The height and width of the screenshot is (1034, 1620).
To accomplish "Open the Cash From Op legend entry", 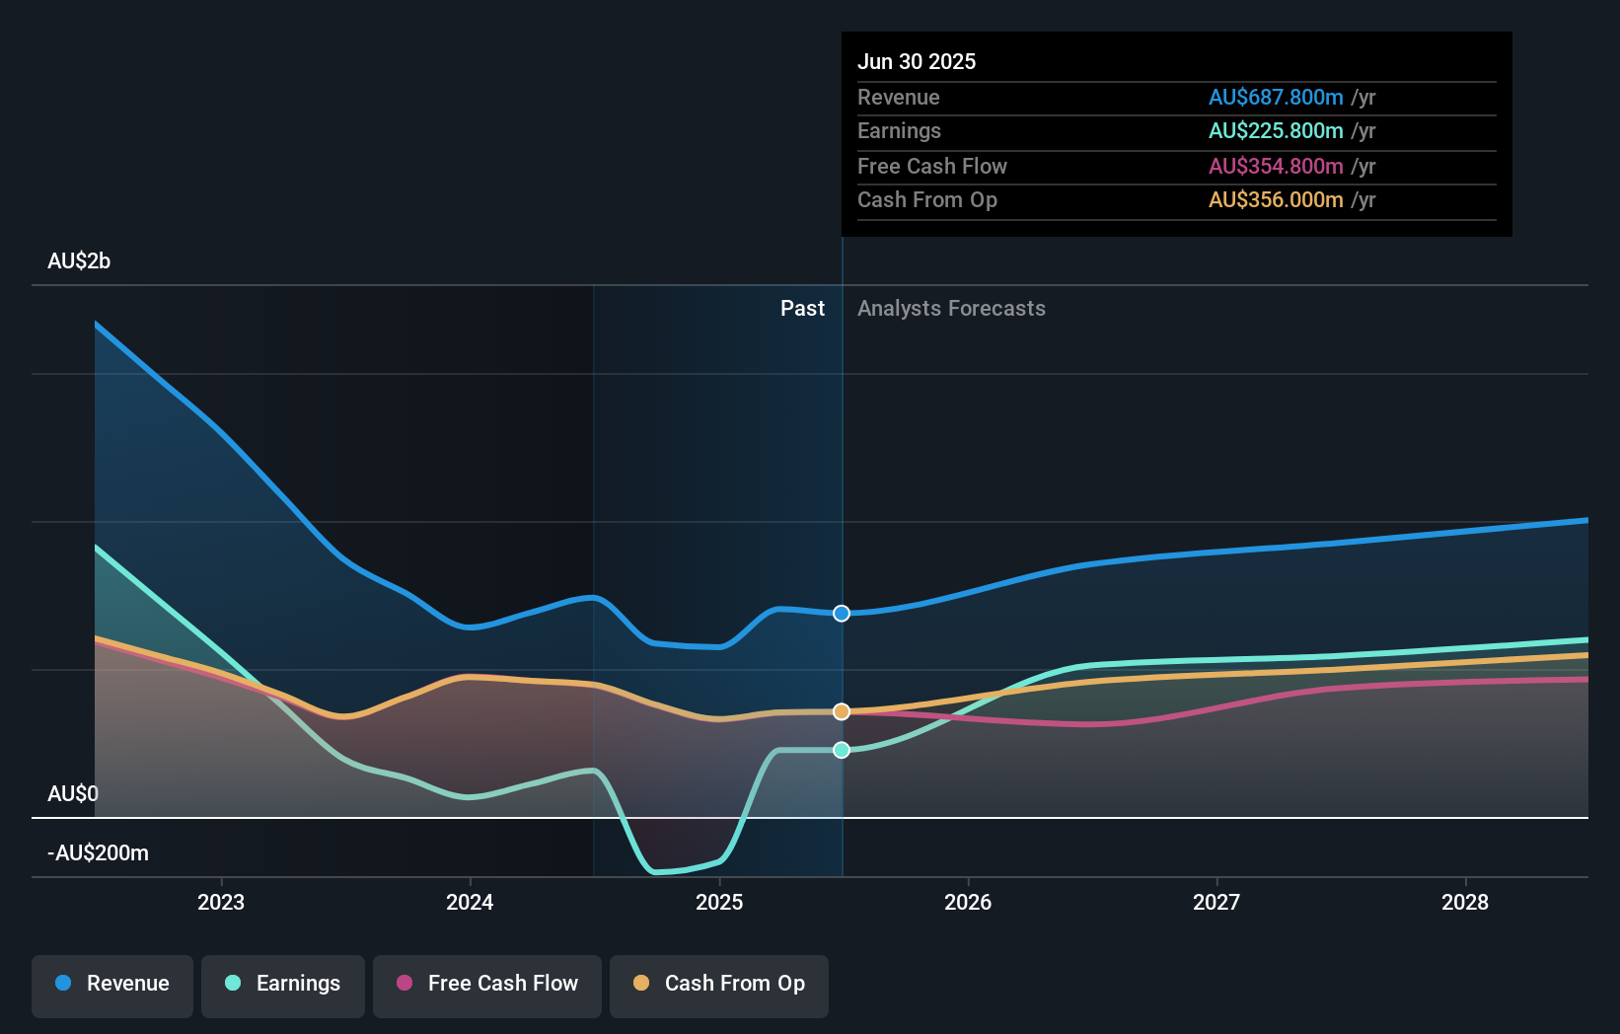I will tap(719, 984).
